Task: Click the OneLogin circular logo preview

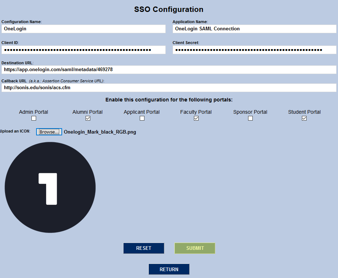Action: [x=50, y=187]
